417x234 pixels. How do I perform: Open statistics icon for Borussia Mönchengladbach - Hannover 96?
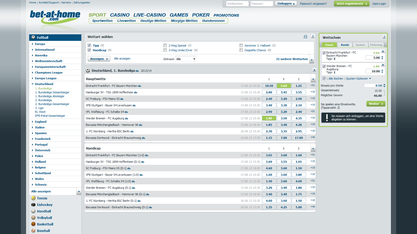tap(141, 125)
